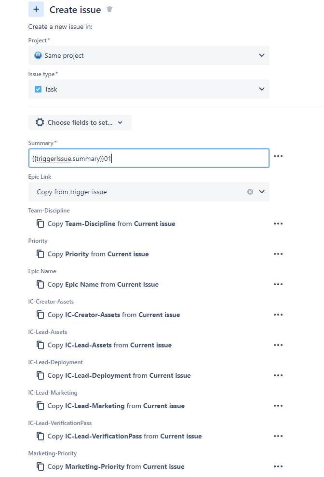This screenshot has width=324, height=477.
Task: Open the Summary field's more options
Action: click(x=278, y=156)
